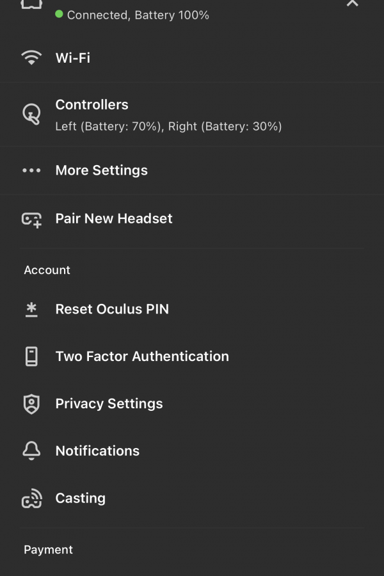
Task: Tap the Privacy Settings shield icon
Action: click(31, 404)
